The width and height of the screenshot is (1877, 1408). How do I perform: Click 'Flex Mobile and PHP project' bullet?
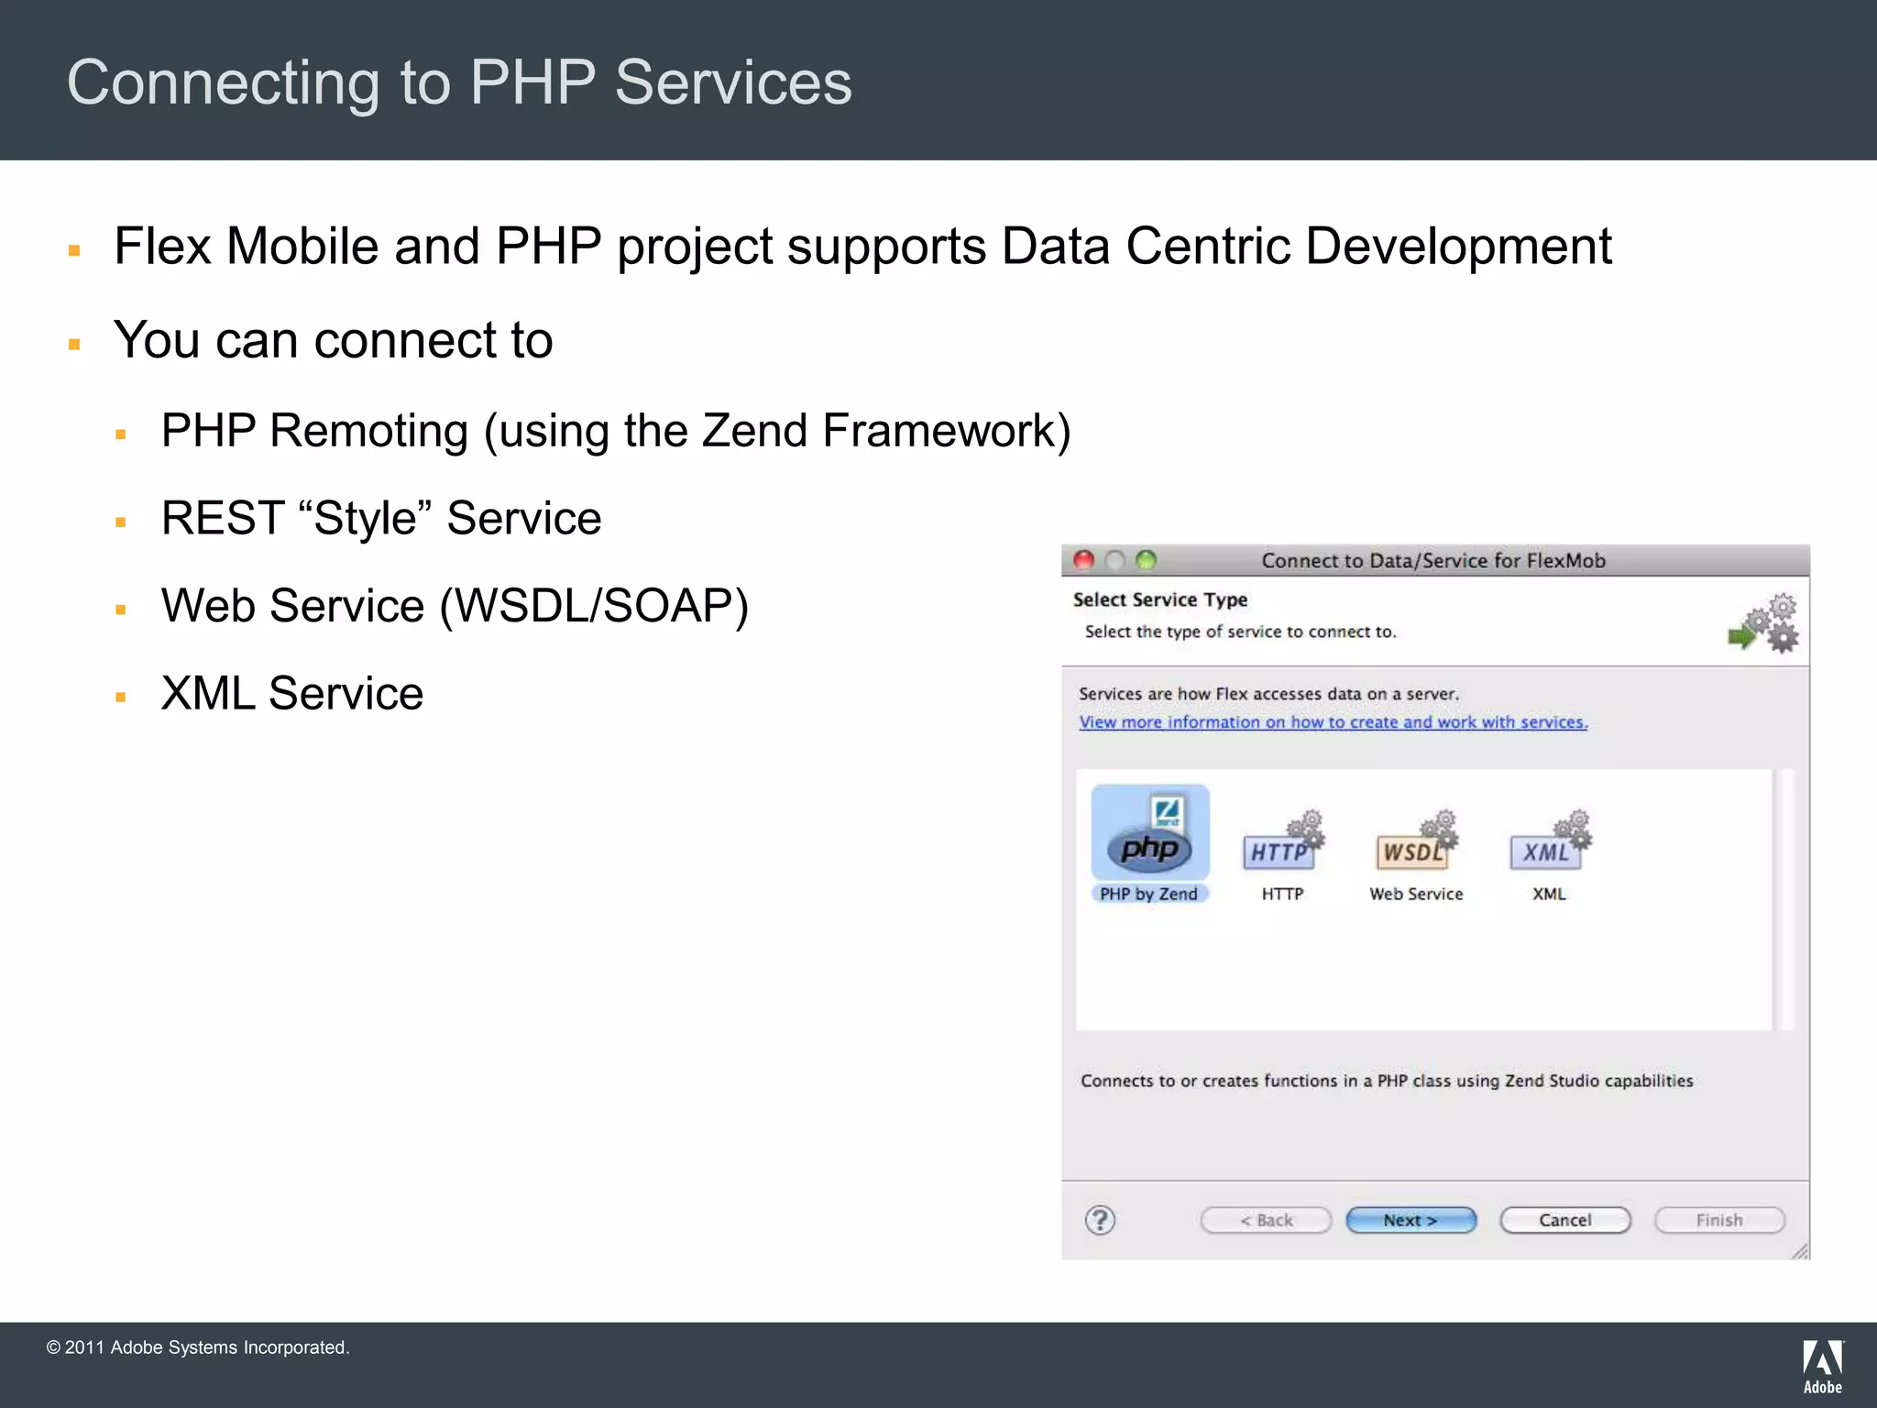point(862,247)
